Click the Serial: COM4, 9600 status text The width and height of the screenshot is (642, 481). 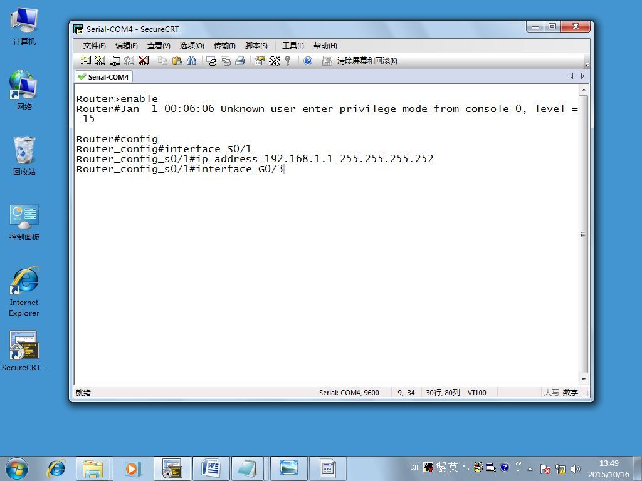click(x=349, y=393)
